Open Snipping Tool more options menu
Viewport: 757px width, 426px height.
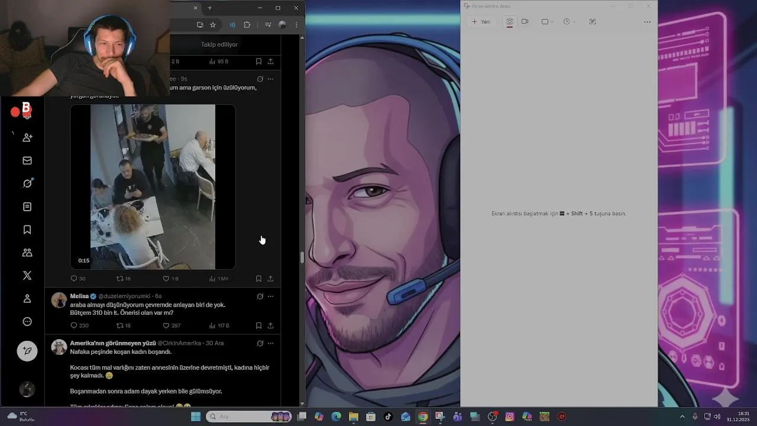(647, 22)
